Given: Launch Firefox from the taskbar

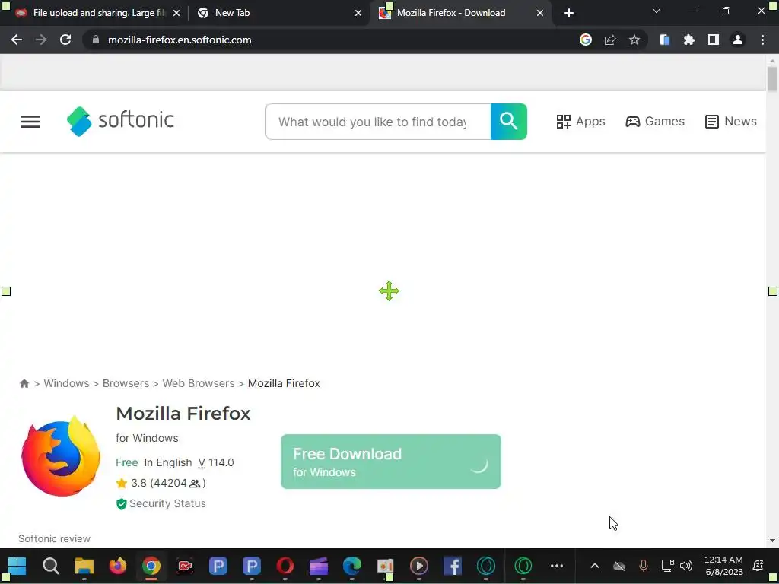Looking at the screenshot, I should (118, 566).
